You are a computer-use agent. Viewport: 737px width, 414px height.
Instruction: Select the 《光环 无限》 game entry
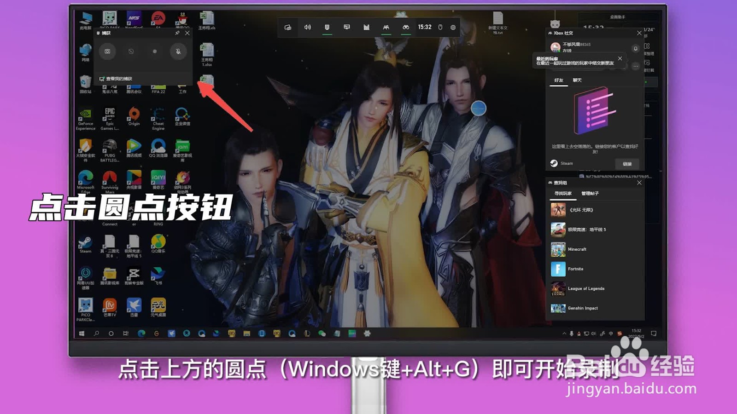(595, 210)
